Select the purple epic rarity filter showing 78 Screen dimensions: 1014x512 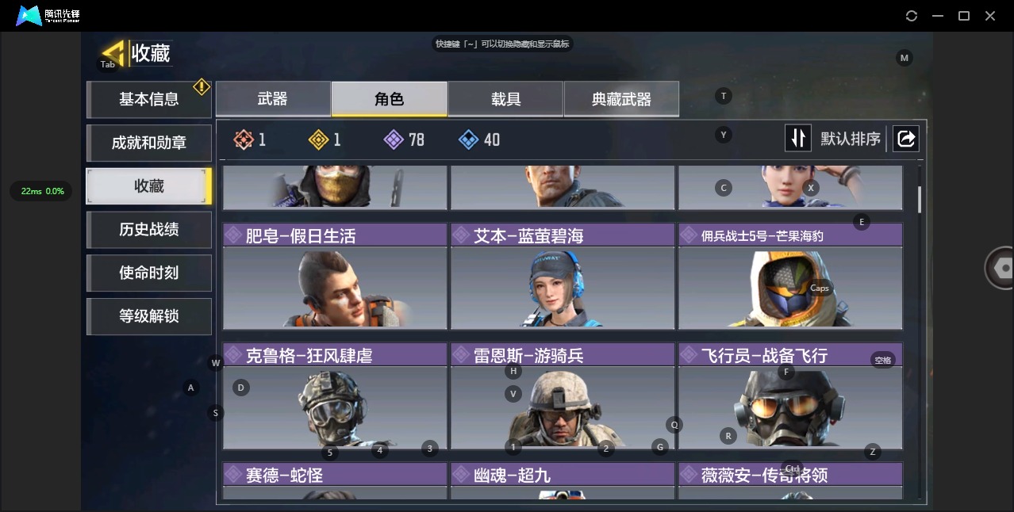[x=393, y=139]
